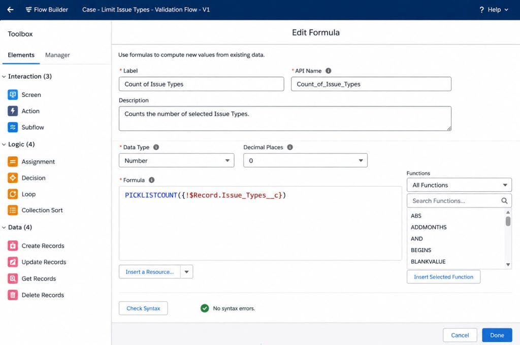This screenshot has width=520, height=345.
Task: Click the API Name info icon
Action: click(x=329, y=71)
